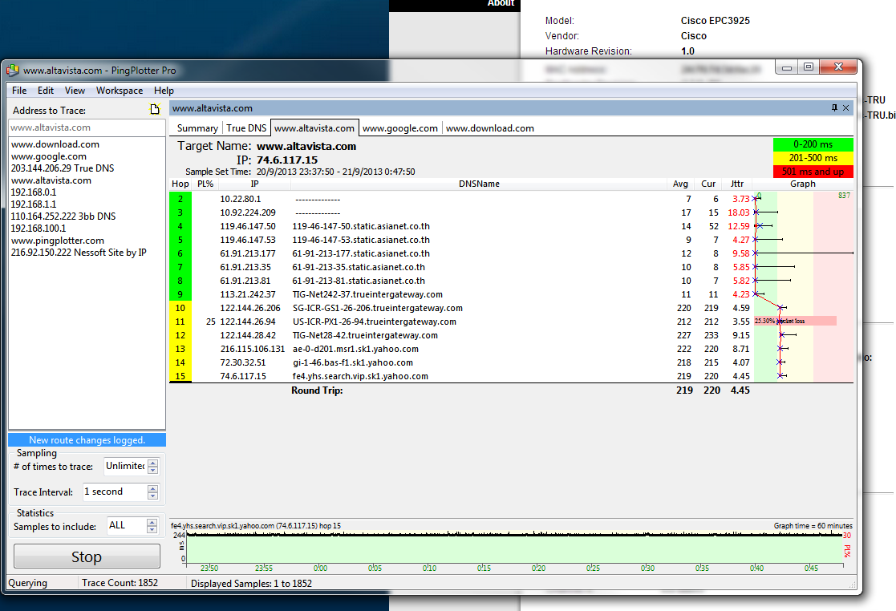Click the New route changes logged banner
Viewport: 896px width, 611px height.
point(87,439)
